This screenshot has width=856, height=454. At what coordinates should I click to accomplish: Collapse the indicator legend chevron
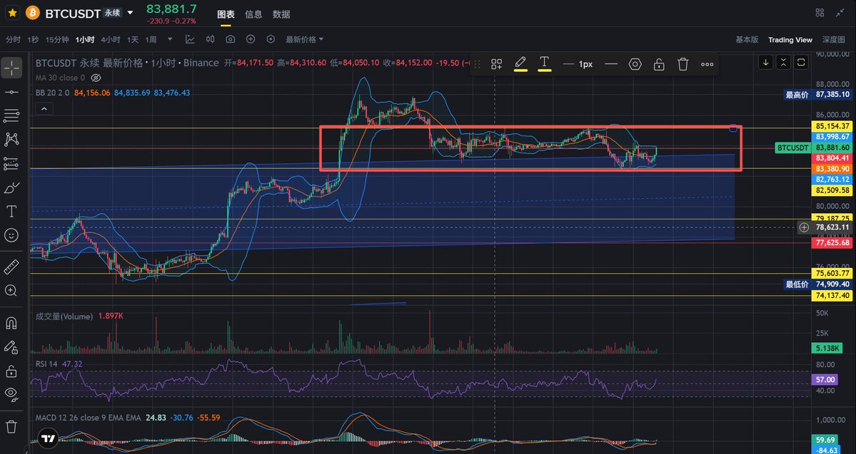[44, 109]
